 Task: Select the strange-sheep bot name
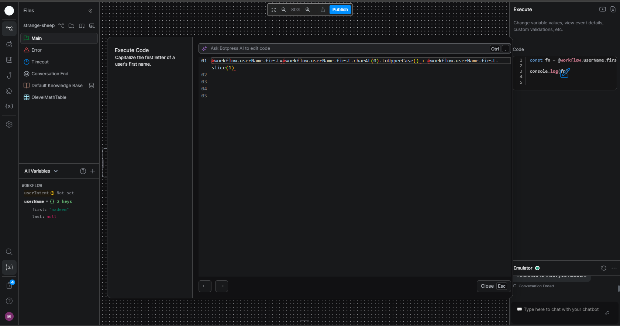(x=39, y=25)
